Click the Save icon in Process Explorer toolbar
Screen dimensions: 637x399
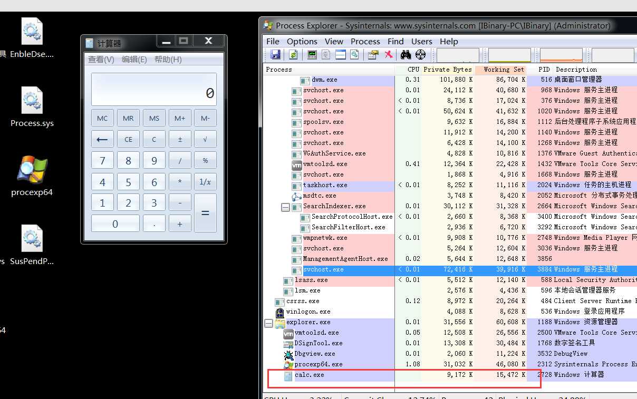[275, 54]
